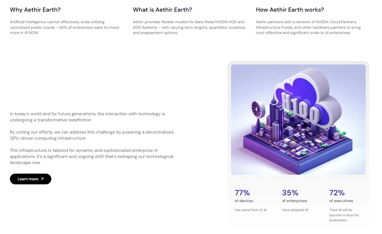382x234 pixels.
Task: Click the 77% statistic
Action: 242,192
